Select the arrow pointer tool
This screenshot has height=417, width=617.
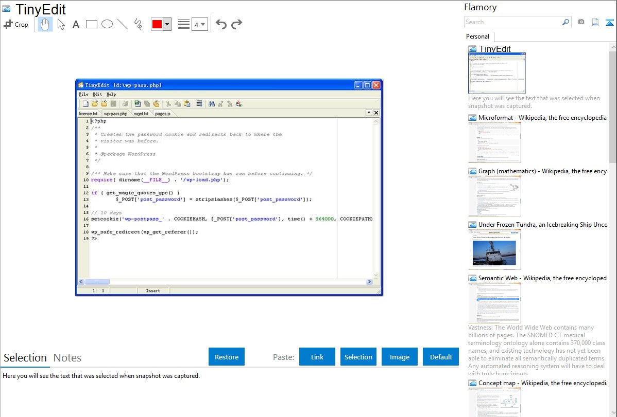click(x=61, y=24)
